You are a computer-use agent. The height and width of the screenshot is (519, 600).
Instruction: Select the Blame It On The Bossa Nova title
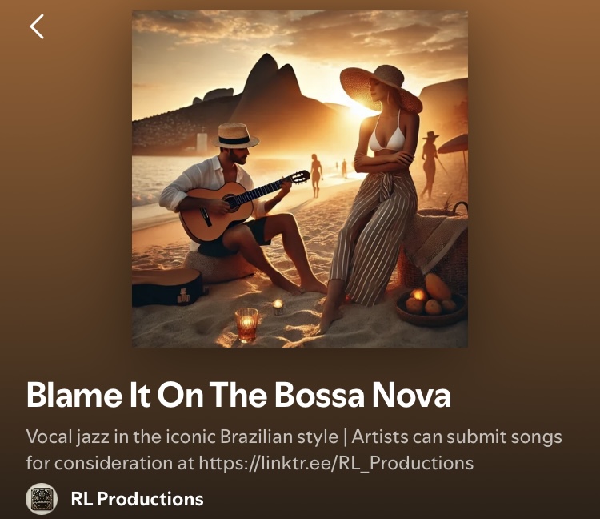point(238,395)
